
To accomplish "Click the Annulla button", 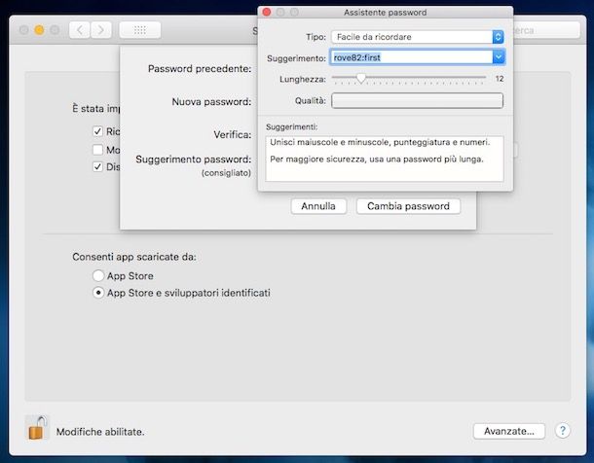I will pyautogui.click(x=318, y=206).
